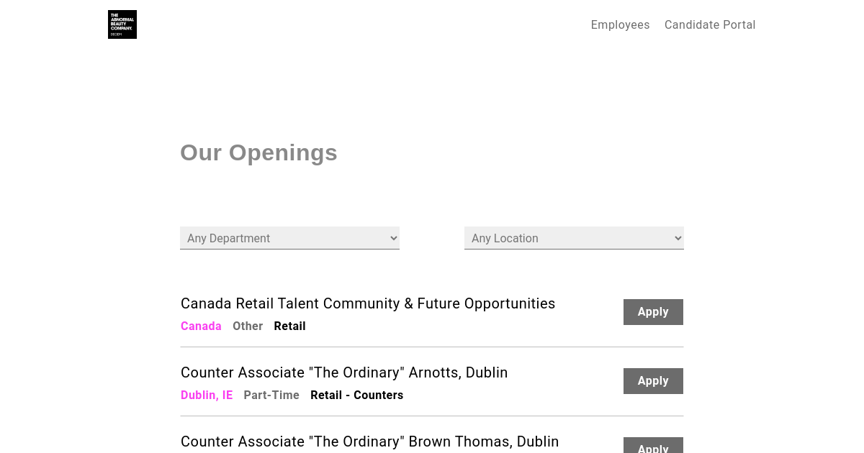The height and width of the screenshot is (453, 864).
Task: Open the Any Department dropdown
Action: point(288,238)
